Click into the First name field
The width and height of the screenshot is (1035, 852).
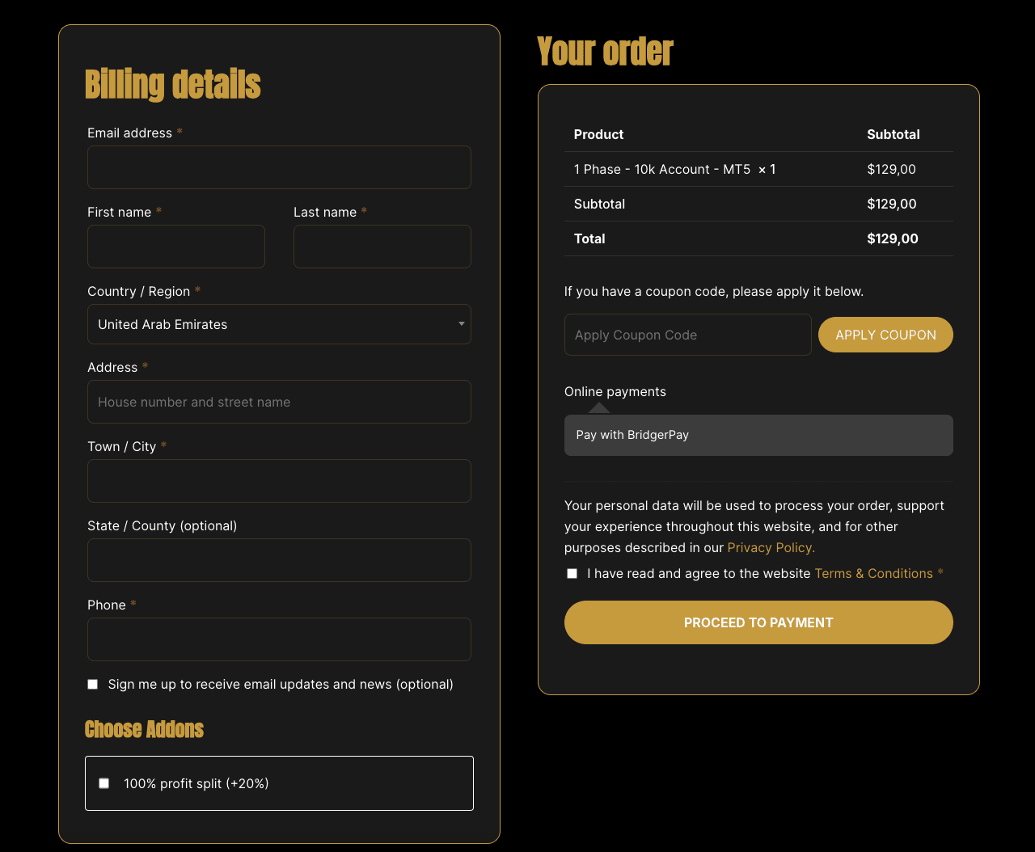176,247
